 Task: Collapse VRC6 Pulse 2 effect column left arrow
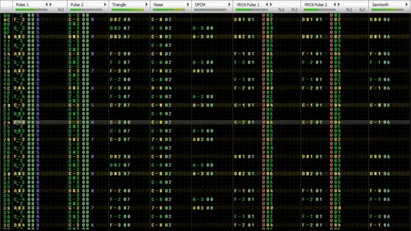point(335,4)
